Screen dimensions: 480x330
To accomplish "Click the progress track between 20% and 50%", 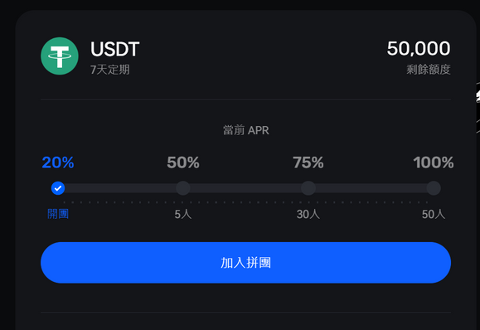I will 120,188.
